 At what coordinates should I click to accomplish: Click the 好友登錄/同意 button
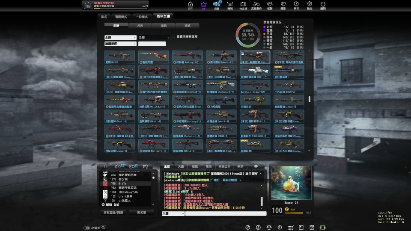[x=113, y=212]
